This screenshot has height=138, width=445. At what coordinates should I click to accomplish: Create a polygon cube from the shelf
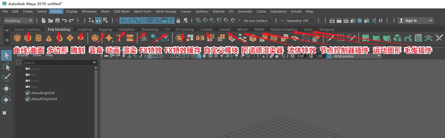pos(28,38)
